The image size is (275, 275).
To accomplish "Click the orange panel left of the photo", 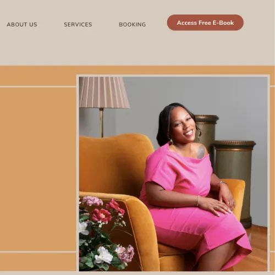I will coord(38,169).
